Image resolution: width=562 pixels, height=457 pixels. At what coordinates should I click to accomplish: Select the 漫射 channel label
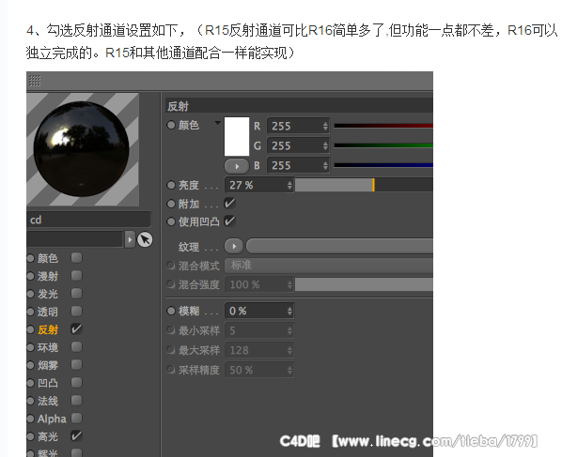coord(48,276)
